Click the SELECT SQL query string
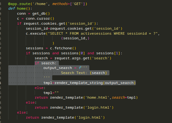 [x=104, y=33]
